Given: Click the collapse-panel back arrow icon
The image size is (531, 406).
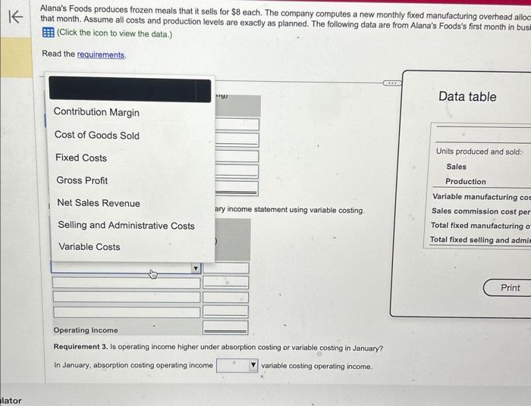Looking at the screenshot, I should click(16, 17).
